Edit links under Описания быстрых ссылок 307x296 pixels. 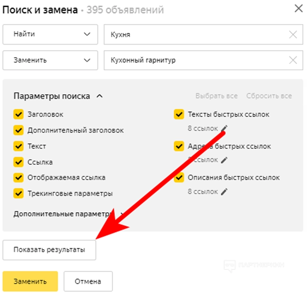tap(224, 191)
